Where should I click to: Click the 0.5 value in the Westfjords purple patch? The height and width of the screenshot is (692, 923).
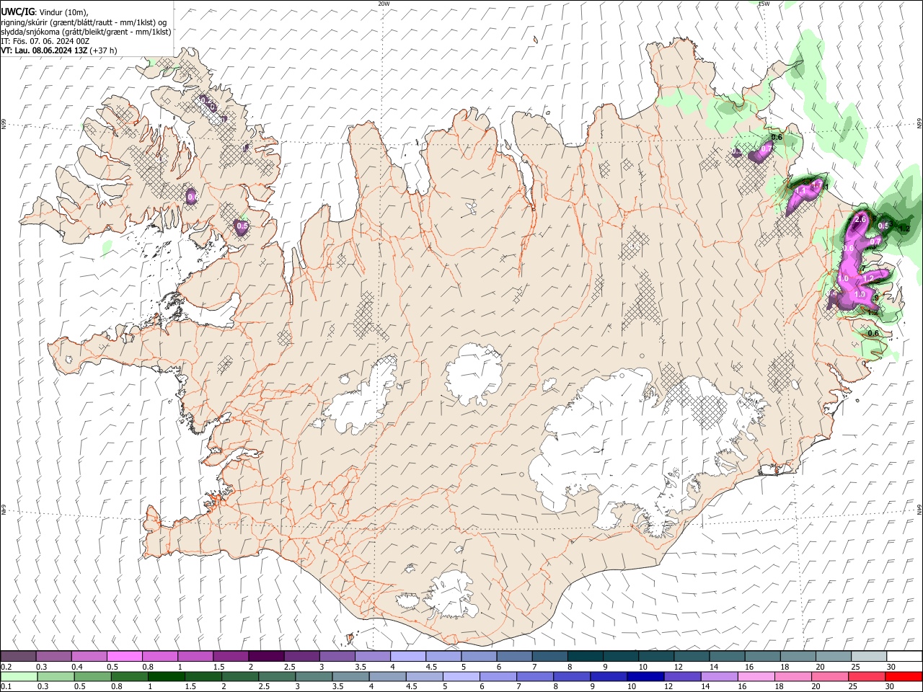click(x=242, y=226)
